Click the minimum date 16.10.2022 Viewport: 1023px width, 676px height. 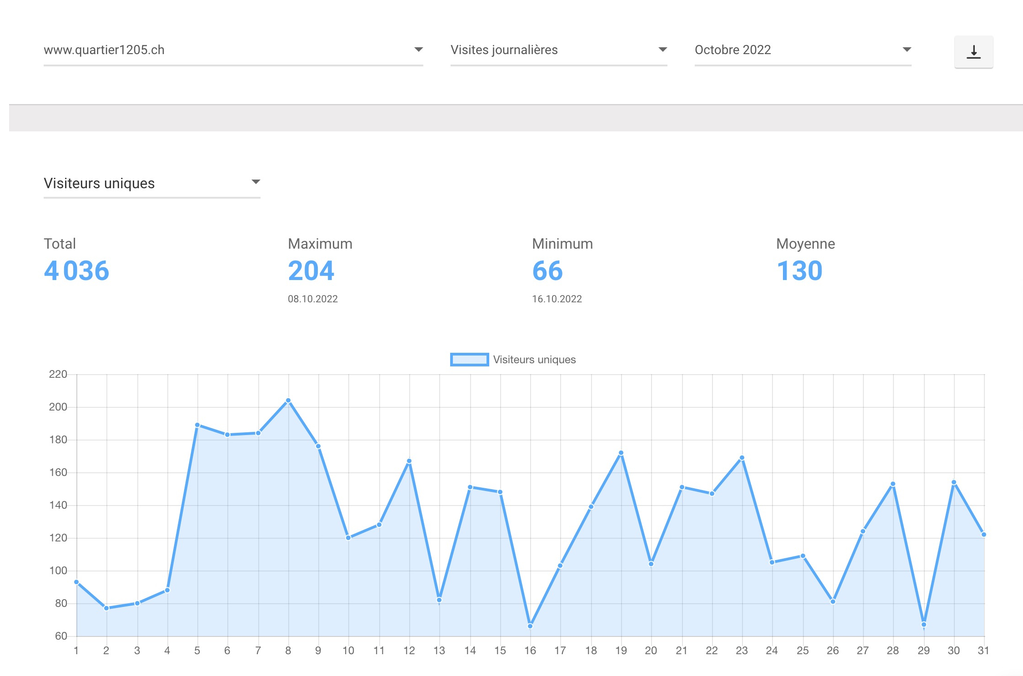[x=557, y=299]
